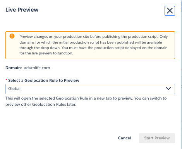Click the new tab preview helper text
This screenshot has width=182, height=149.
pos(86,102)
